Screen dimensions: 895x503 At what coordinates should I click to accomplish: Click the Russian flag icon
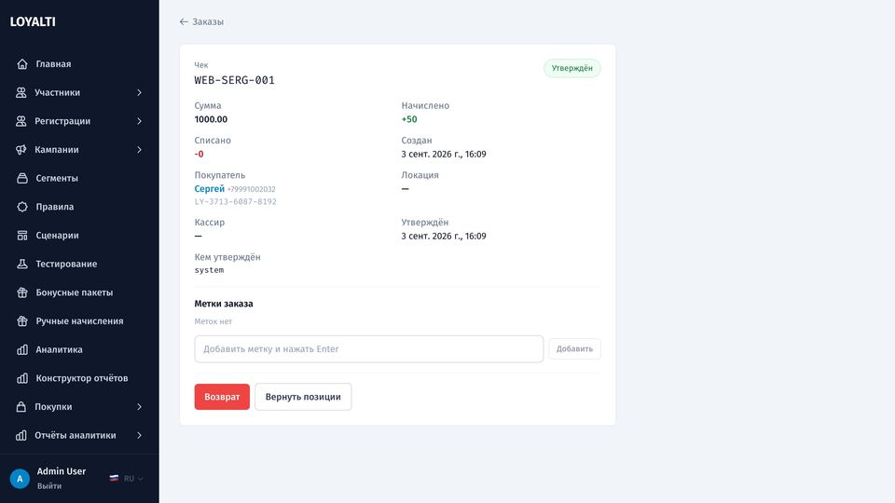point(114,479)
